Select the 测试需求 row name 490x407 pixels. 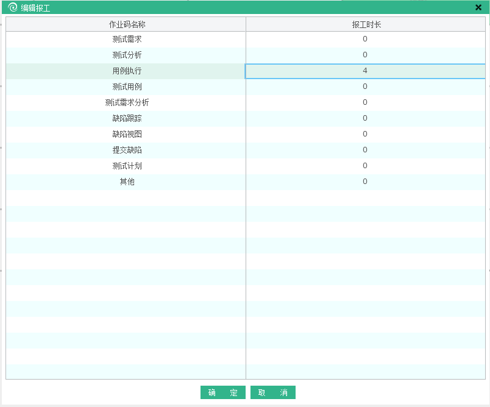click(x=127, y=39)
